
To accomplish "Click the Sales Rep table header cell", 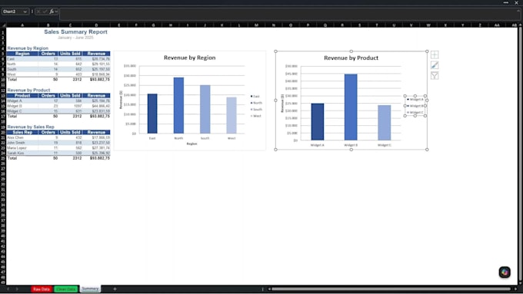I will tap(22, 132).
